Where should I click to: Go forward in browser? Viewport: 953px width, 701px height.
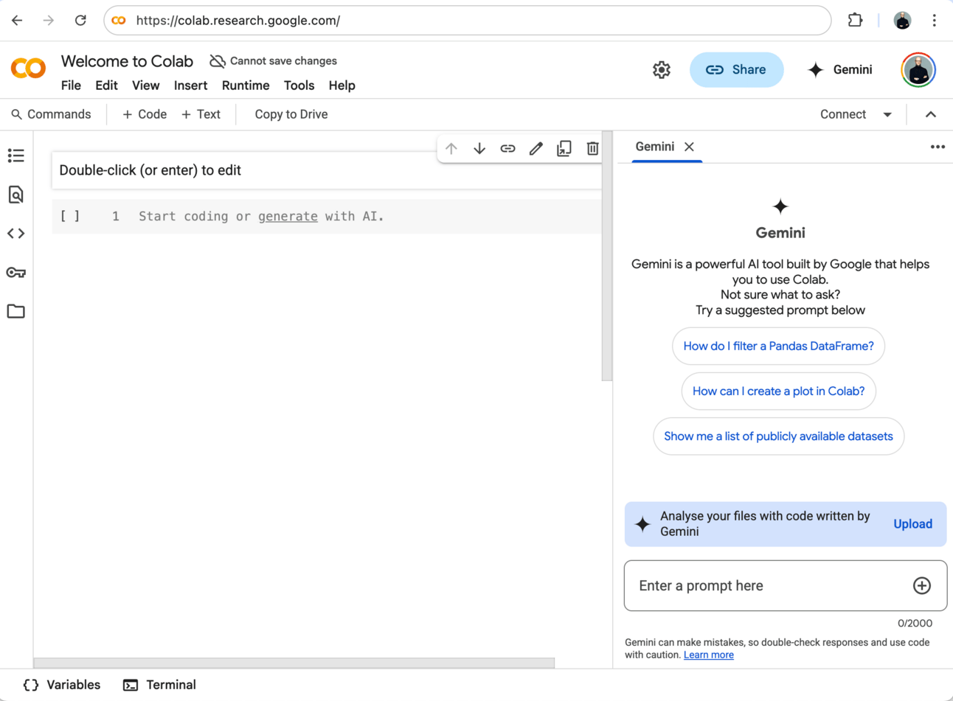pyautogui.click(x=49, y=21)
